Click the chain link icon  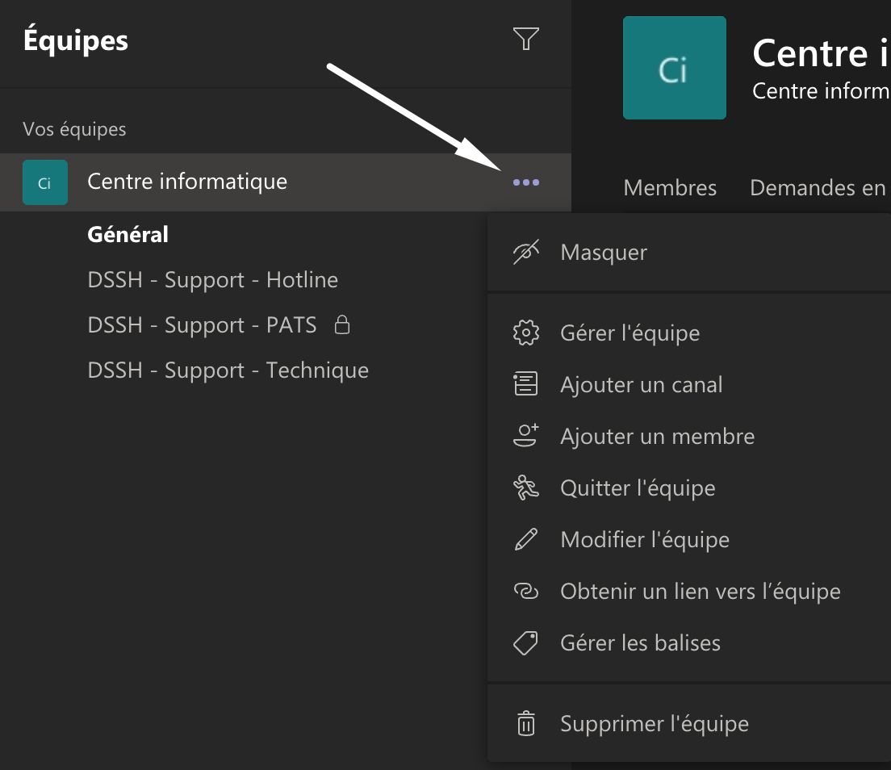[525, 592]
